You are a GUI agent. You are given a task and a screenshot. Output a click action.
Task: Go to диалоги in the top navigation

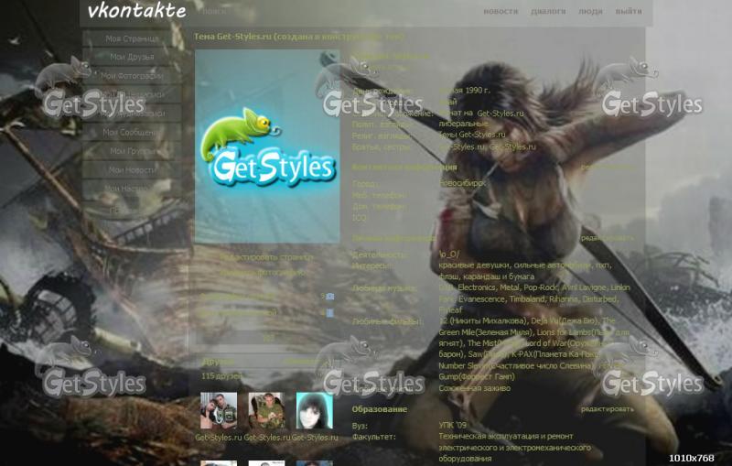(x=548, y=12)
